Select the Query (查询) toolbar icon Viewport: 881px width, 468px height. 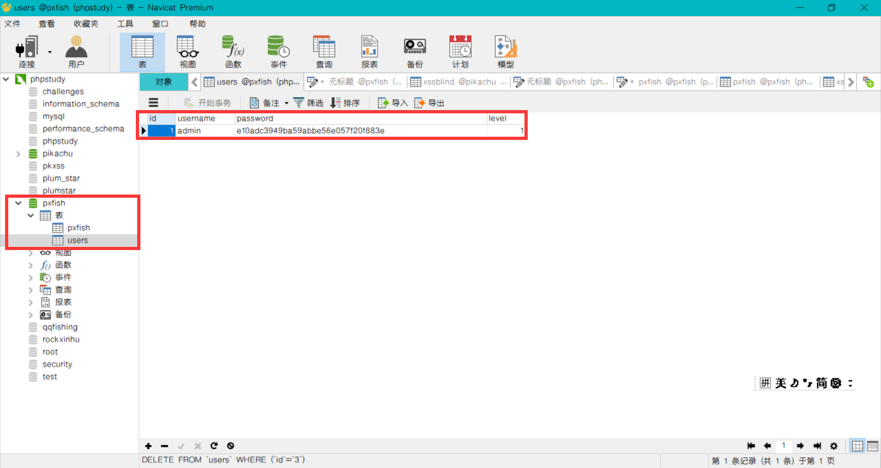[324, 51]
